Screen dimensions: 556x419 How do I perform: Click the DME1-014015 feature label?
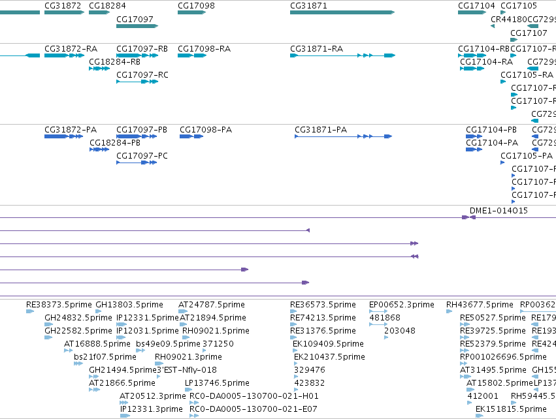tap(499, 211)
